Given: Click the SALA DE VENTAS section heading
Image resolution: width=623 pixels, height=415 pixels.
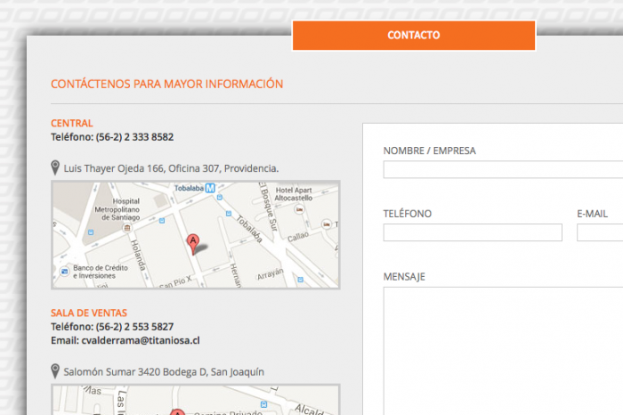Looking at the screenshot, I should (89, 313).
